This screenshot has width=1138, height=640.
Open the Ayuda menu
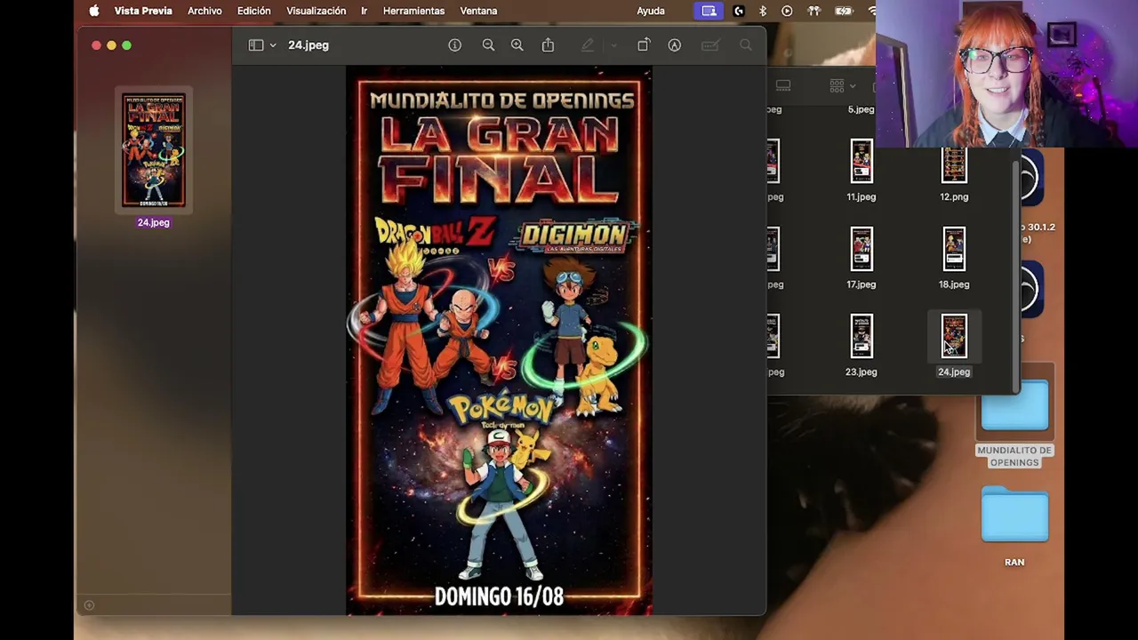[x=651, y=11]
